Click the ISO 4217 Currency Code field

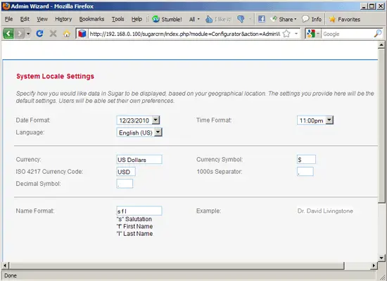click(126, 172)
